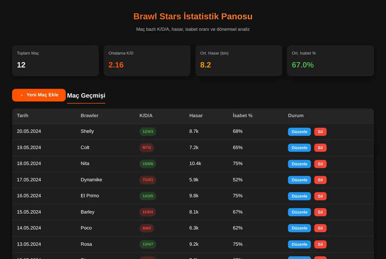This screenshot has height=259, width=386.
Task: Click the 5.9k damage value
Action: point(194,180)
